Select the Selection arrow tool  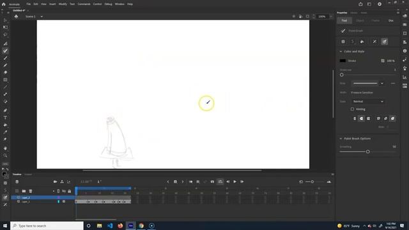5,20
